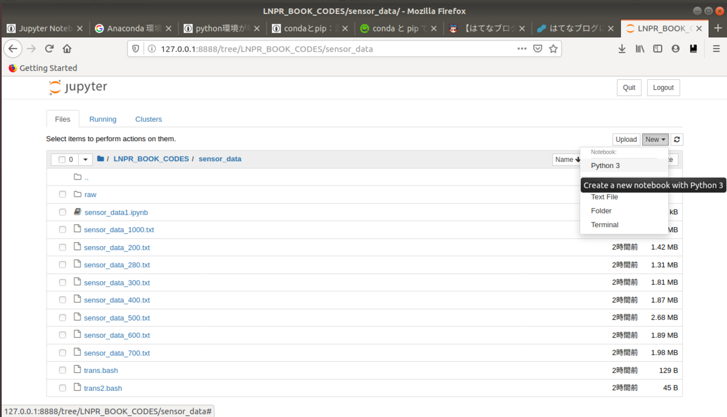
Task: Click the Logout button
Action: click(663, 87)
